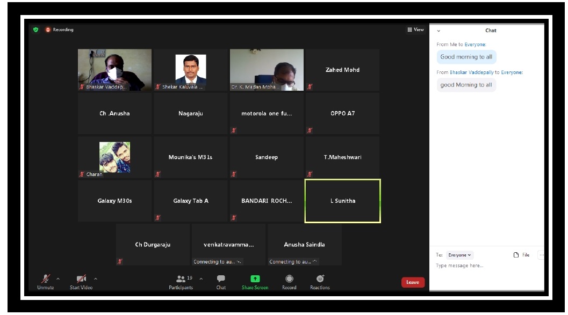The image size is (568, 315).
Task: Open the View layout menu
Action: point(415,30)
